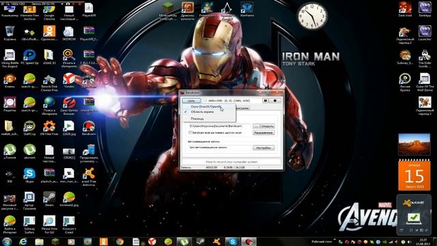Open avast! Free Antivirus shortcut

point(89,177)
